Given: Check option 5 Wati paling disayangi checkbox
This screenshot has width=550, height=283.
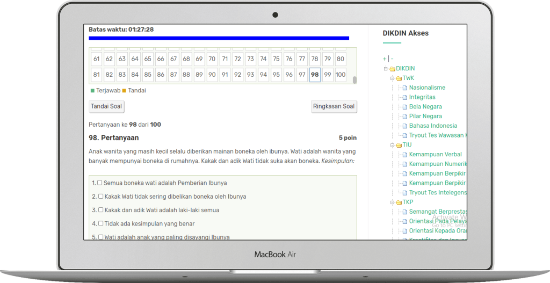Looking at the screenshot, I should [x=100, y=237].
